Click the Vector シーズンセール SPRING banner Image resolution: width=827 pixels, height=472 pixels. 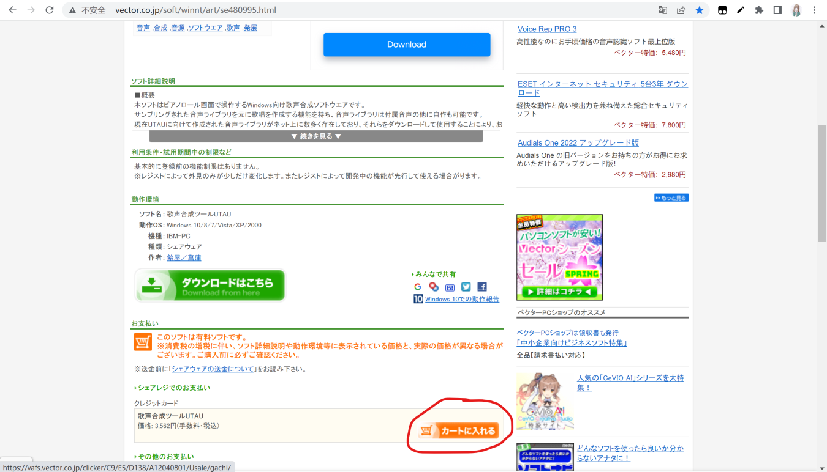[x=559, y=257]
